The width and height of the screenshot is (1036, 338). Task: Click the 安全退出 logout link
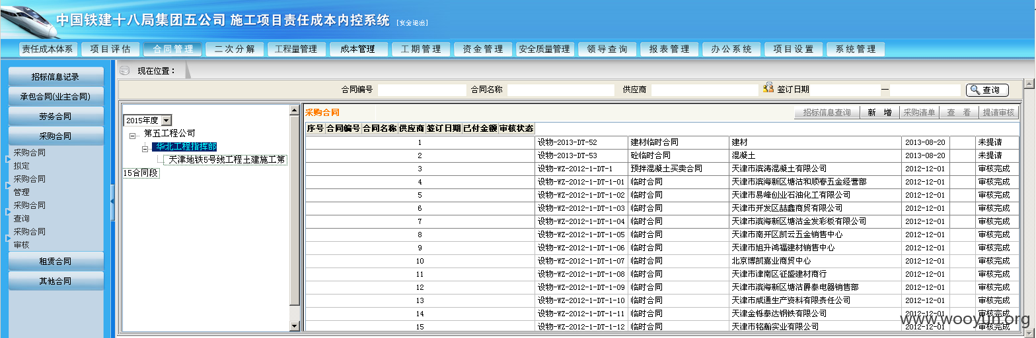[412, 23]
